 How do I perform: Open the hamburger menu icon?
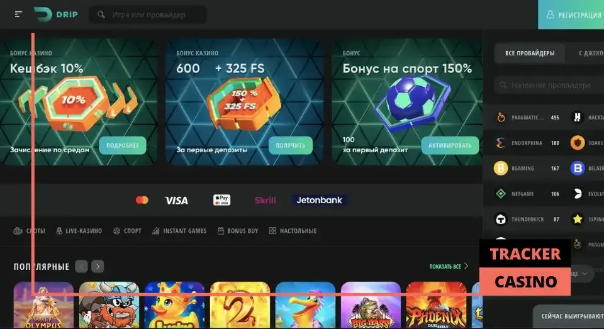(x=18, y=14)
